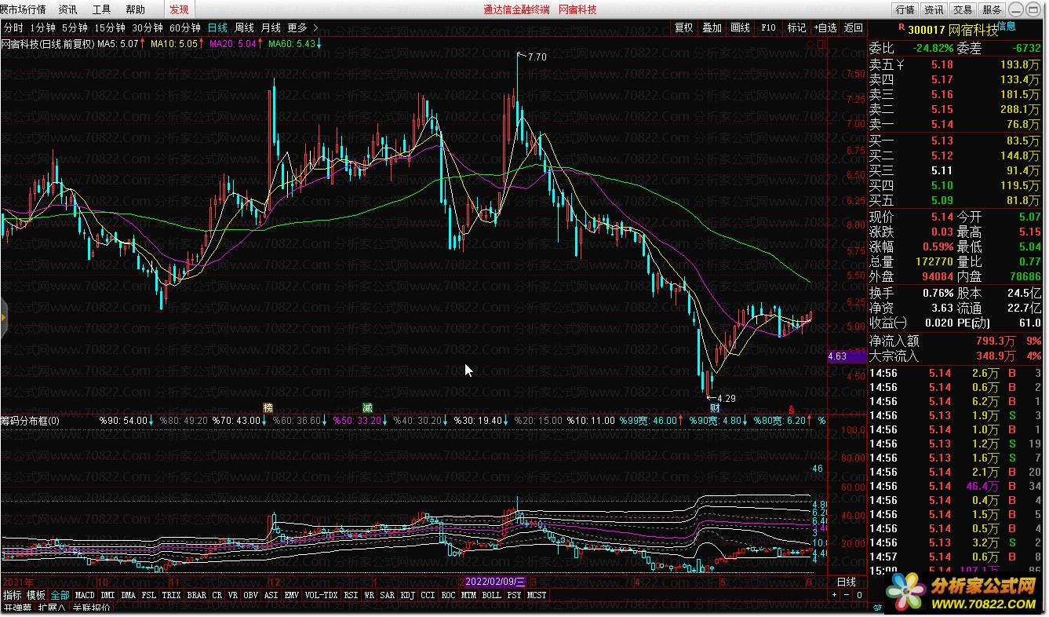Click the stock code 300017 网宿科技 header

click(x=952, y=30)
